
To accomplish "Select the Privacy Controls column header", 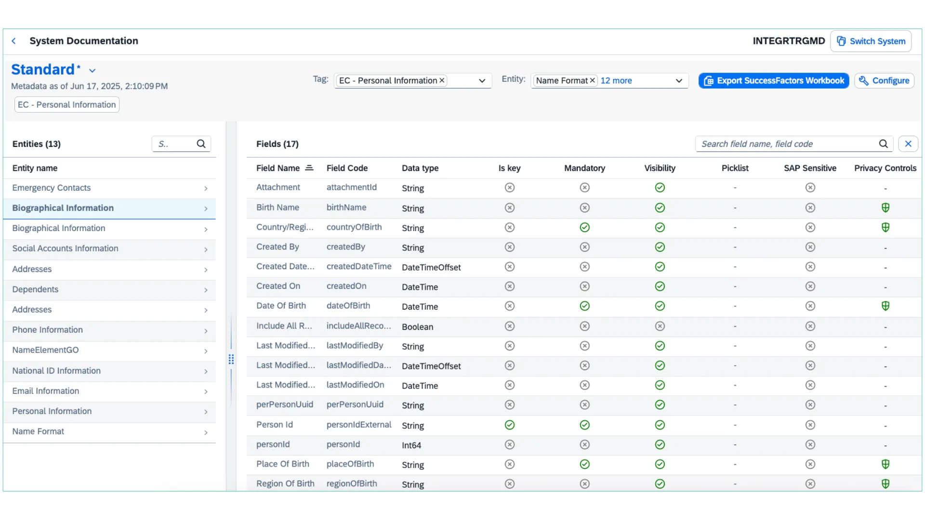I will 885,168.
